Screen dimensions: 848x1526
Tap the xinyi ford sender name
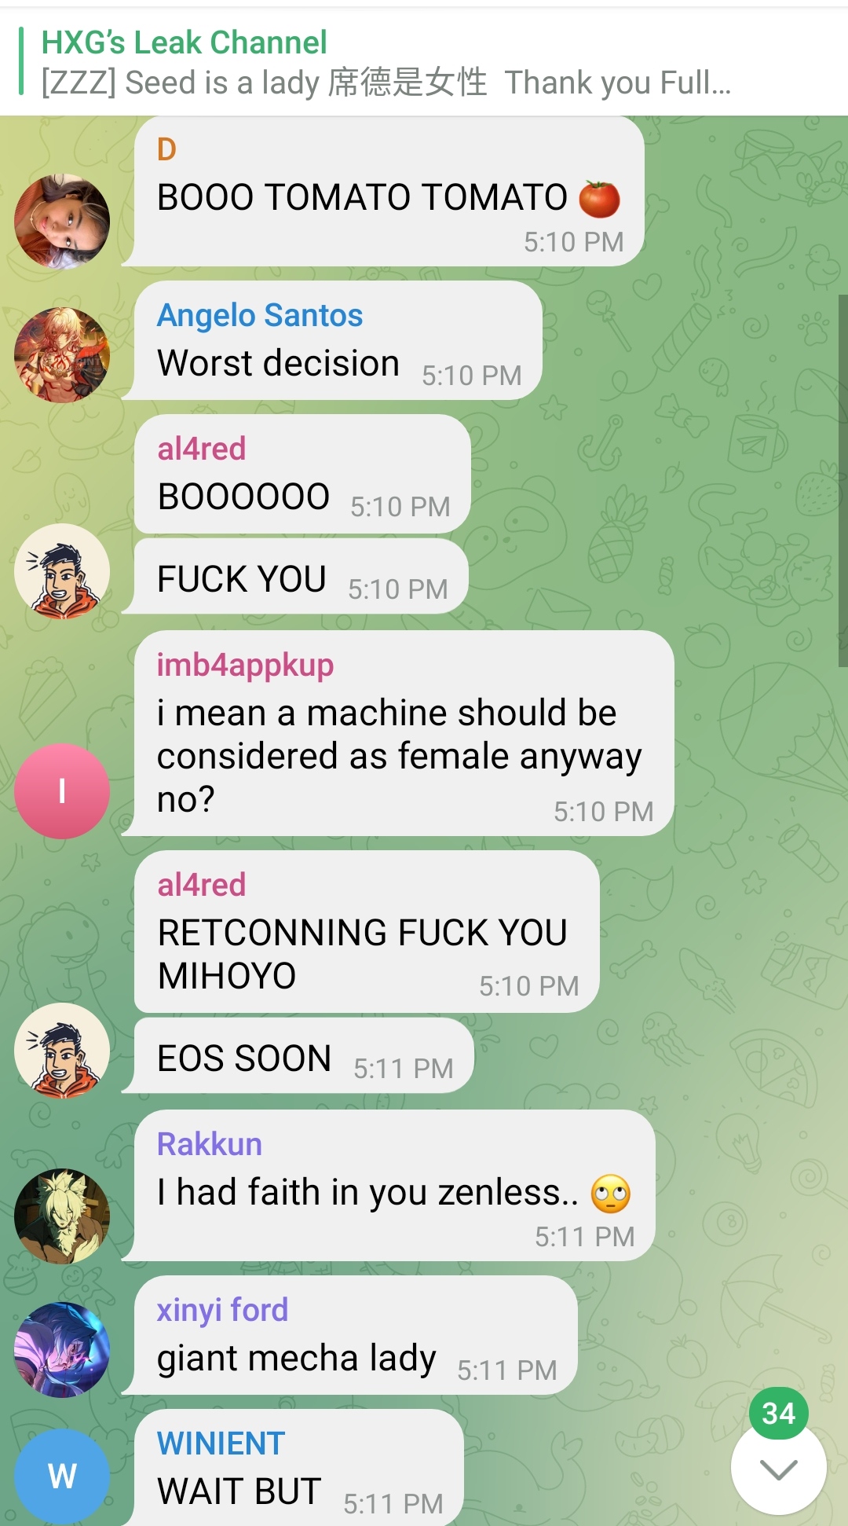(x=222, y=1310)
